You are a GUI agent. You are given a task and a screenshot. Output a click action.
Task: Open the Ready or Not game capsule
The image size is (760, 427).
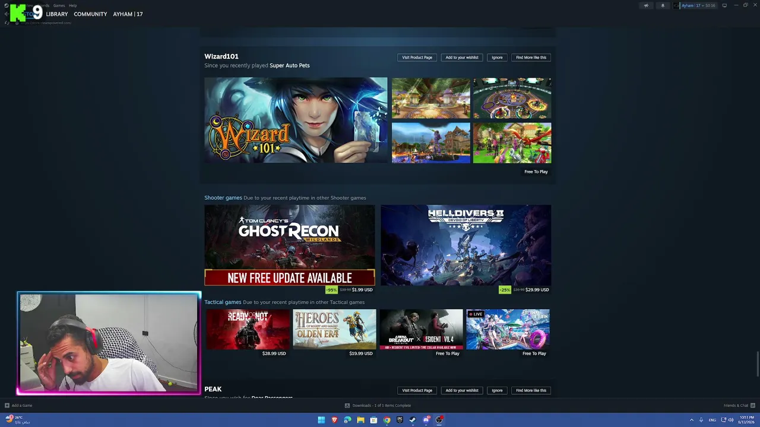point(248,329)
